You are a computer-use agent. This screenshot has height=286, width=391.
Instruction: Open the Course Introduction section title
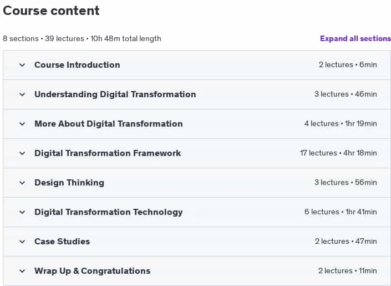click(77, 65)
